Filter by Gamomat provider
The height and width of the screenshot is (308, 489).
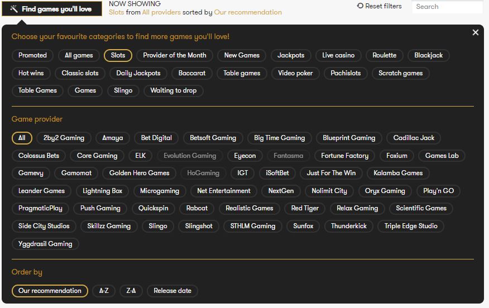pos(76,173)
